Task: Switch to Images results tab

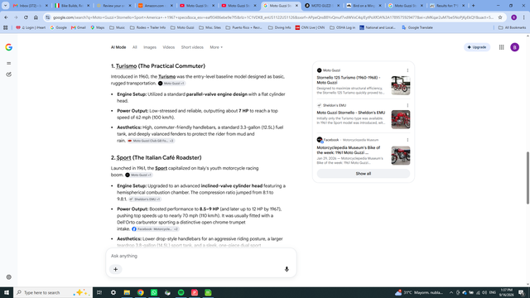Action: pyautogui.click(x=150, y=47)
